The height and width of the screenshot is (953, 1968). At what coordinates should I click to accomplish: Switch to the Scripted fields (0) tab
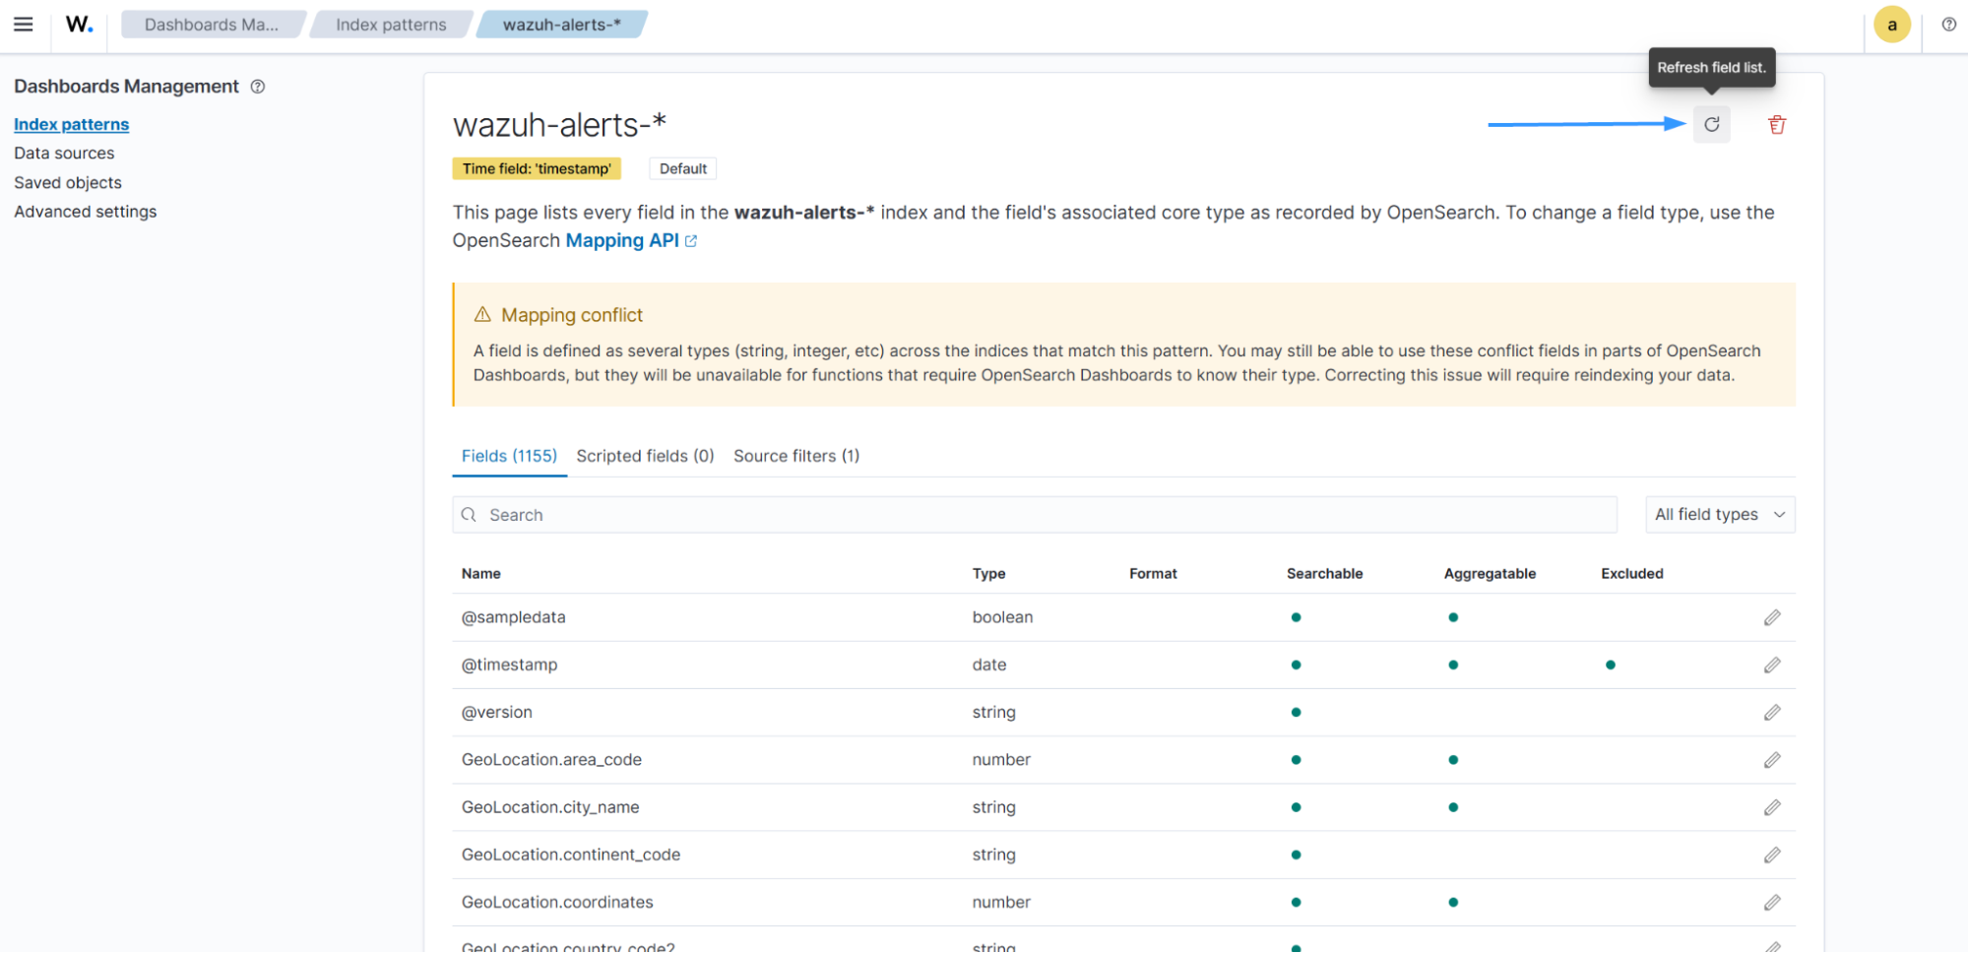(x=645, y=456)
